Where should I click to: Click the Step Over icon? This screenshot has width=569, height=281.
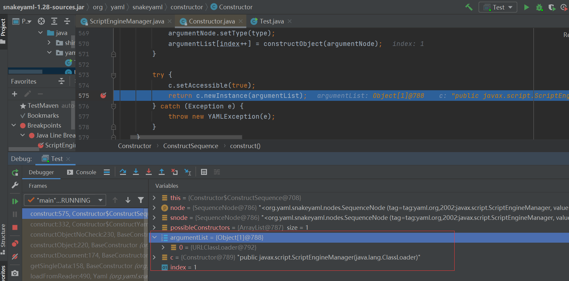click(123, 172)
